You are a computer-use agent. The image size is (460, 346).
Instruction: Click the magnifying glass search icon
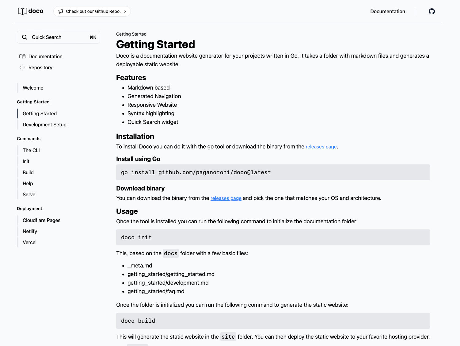(25, 37)
